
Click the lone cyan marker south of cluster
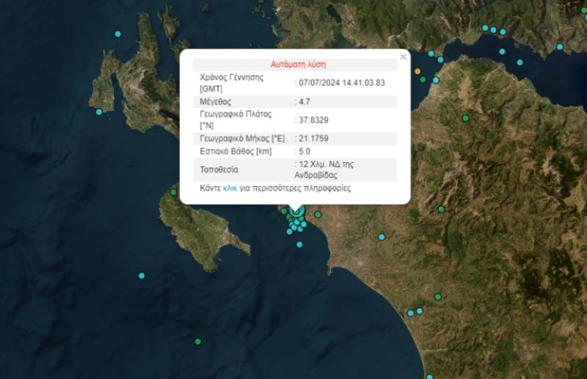[x=299, y=244]
